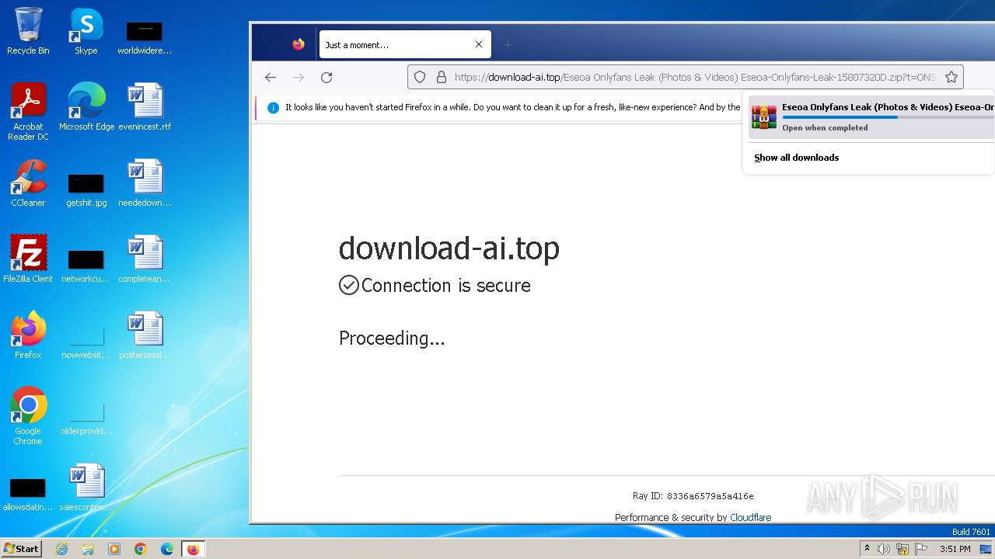
Task: Open the neededown… Word document
Action: (x=145, y=182)
